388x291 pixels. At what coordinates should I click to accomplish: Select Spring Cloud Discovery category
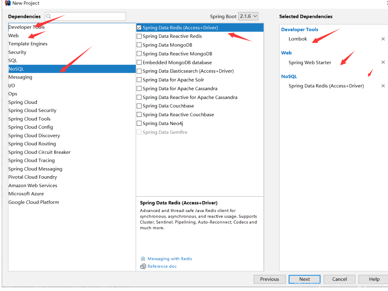(x=34, y=135)
